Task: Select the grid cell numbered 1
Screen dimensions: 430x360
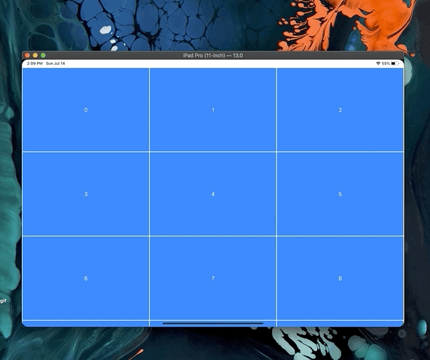Action: click(213, 109)
